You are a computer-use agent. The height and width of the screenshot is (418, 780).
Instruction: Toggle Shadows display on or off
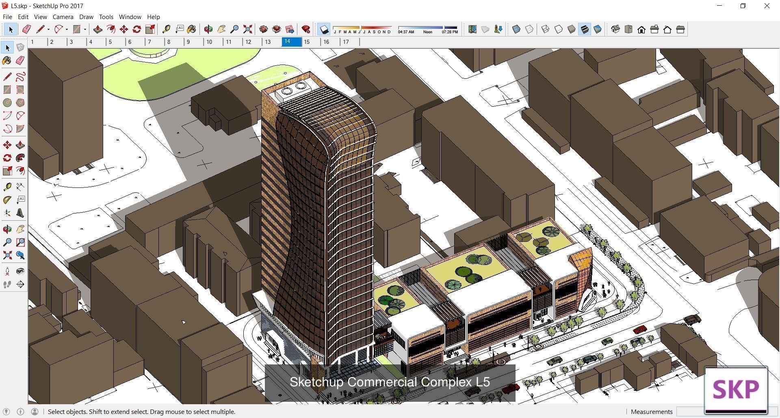pyautogui.click(x=324, y=29)
